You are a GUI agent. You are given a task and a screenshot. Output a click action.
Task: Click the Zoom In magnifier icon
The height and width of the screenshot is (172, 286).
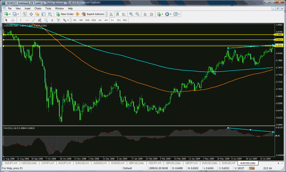coord(131,14)
